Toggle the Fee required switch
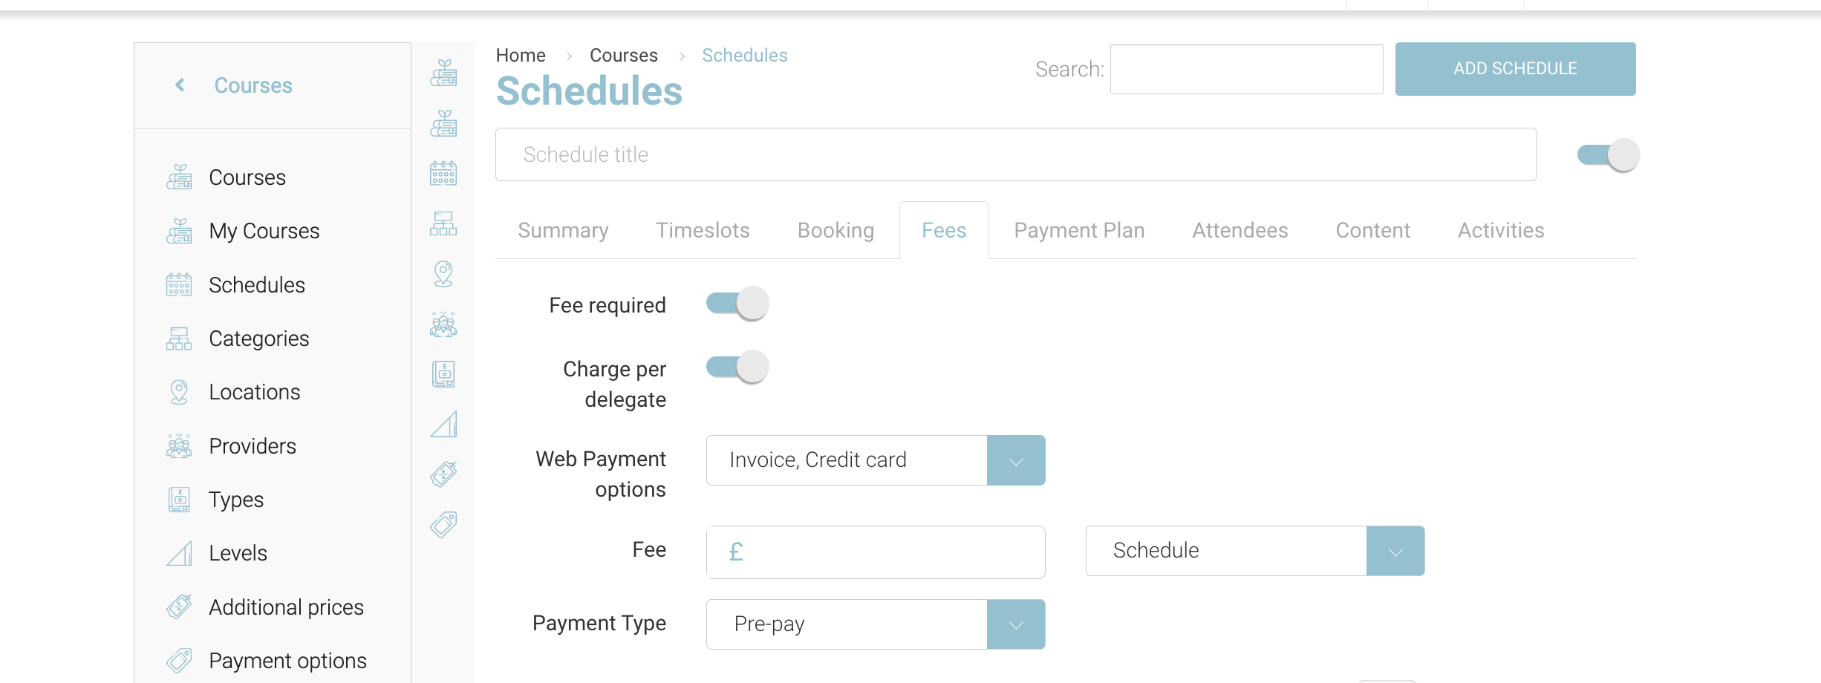Viewport: 1821px width, 683px height. coord(737,303)
